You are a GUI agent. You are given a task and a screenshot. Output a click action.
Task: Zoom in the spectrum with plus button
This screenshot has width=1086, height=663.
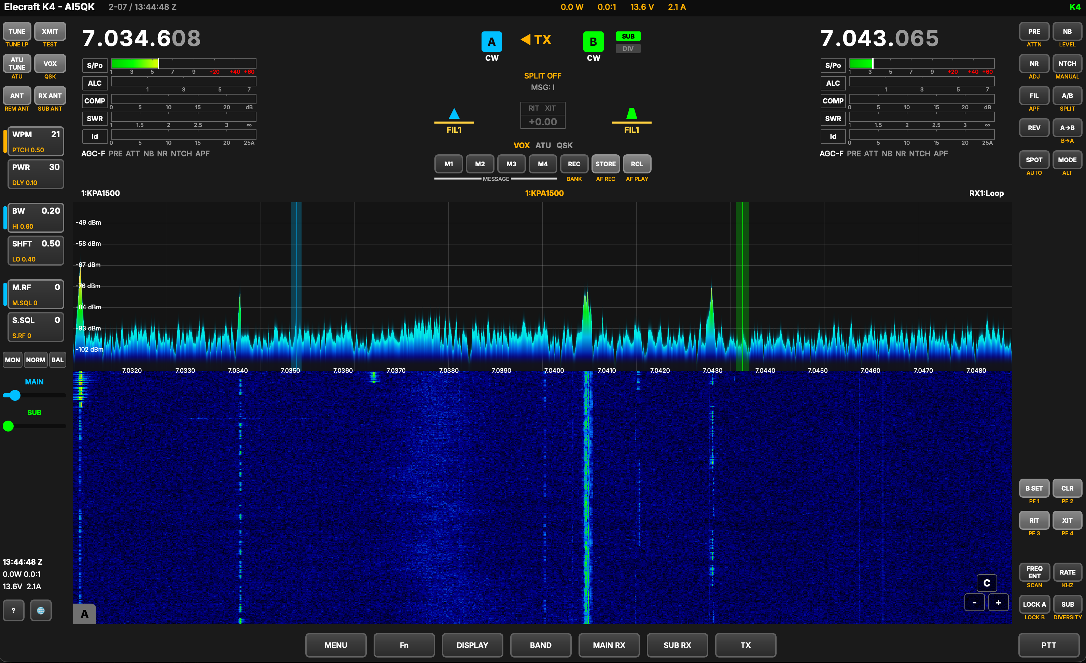[x=999, y=602]
